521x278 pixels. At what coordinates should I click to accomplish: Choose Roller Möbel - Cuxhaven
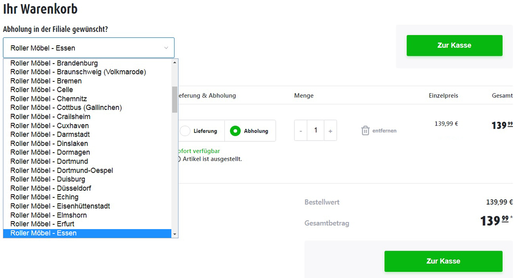(x=87, y=126)
